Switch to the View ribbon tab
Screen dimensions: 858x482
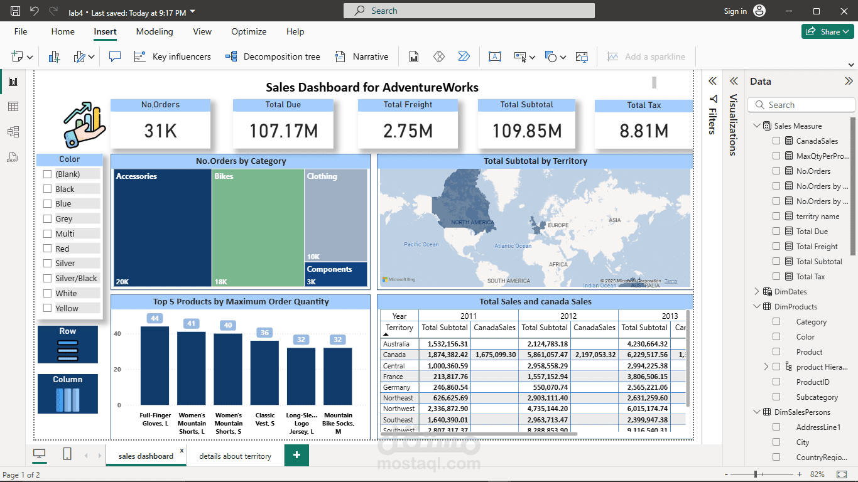click(202, 31)
